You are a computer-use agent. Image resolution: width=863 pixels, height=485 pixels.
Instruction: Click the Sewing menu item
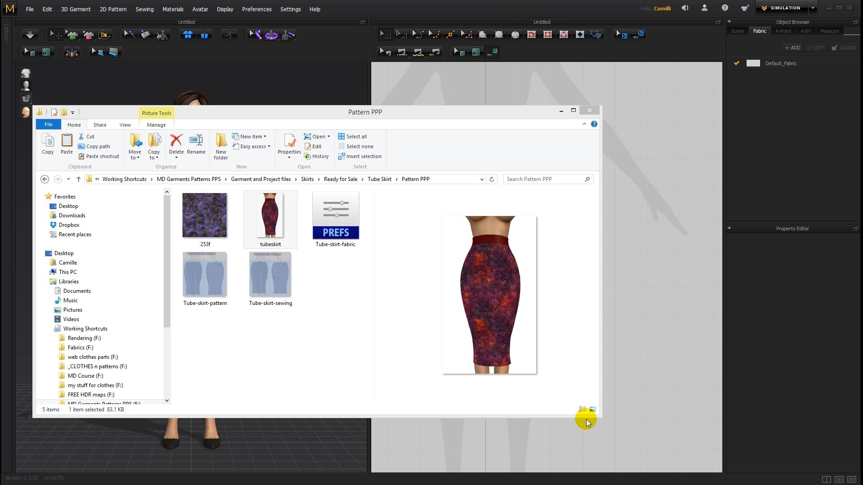[x=144, y=9]
